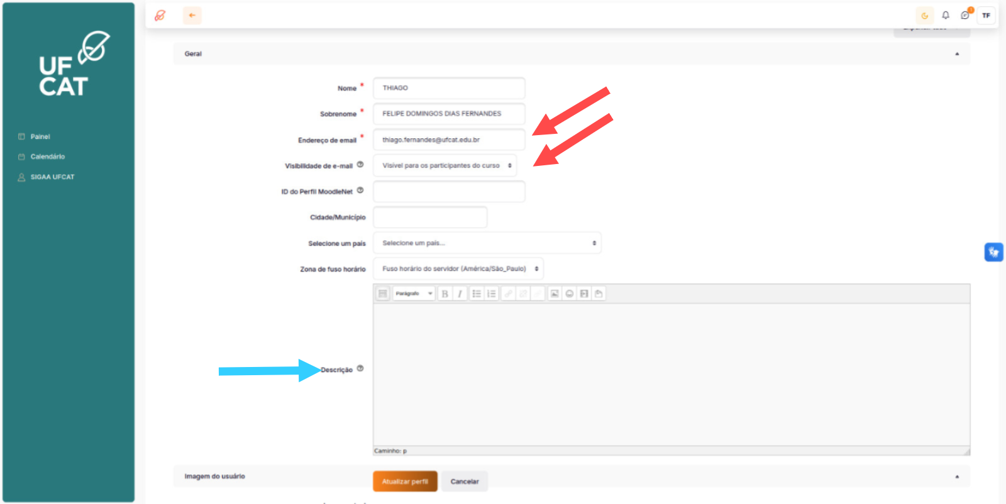Apply bold formatting in description editor
This screenshot has width=1006, height=504.
(445, 293)
